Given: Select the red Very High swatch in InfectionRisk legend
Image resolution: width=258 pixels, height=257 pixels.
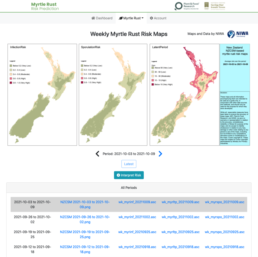Looking at the screenshot, I should pos(11,83).
